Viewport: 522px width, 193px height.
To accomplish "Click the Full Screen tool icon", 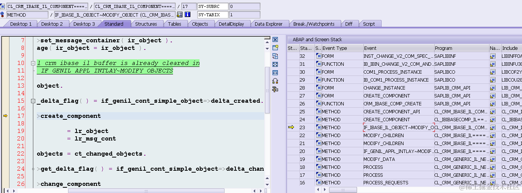I will pyautogui.click(x=275, y=64).
